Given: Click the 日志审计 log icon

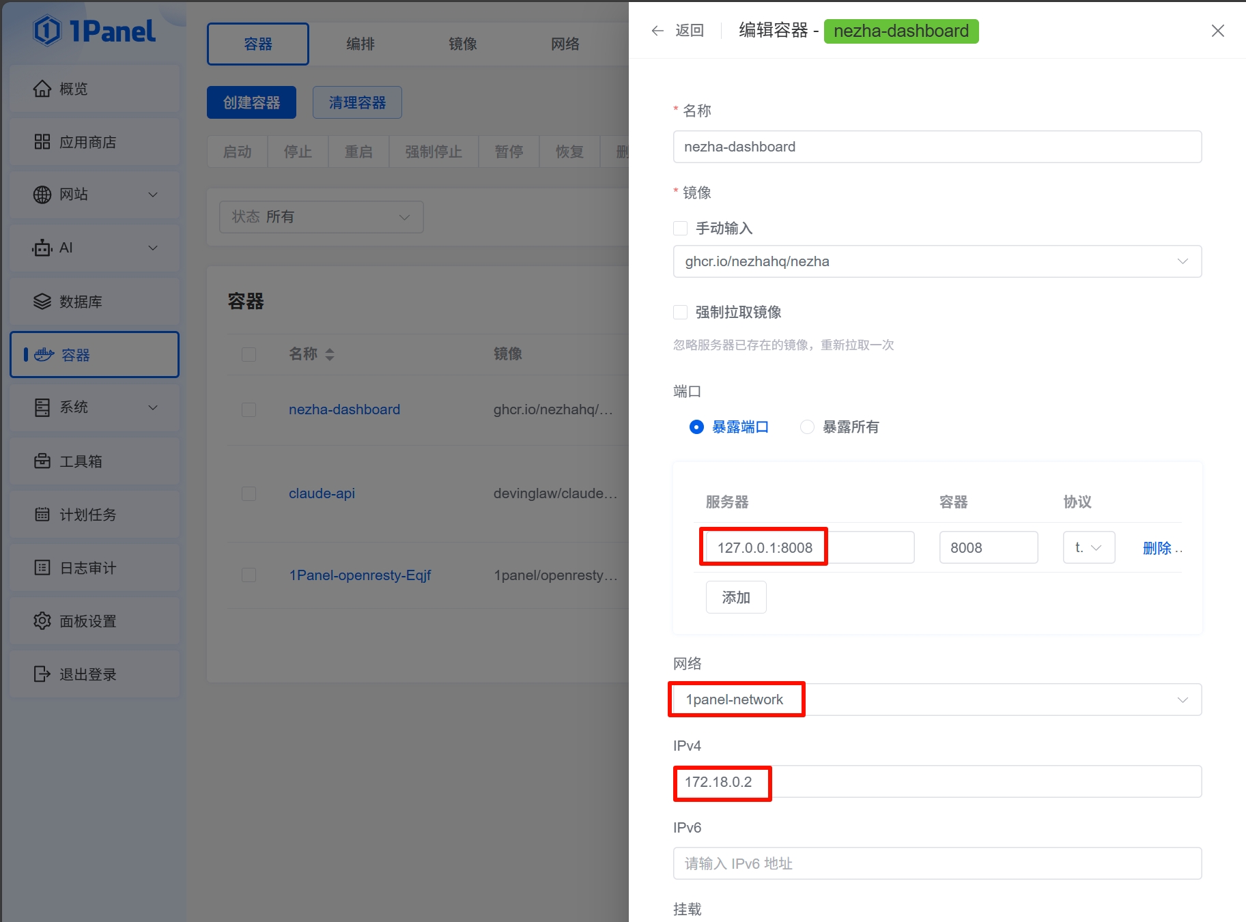Looking at the screenshot, I should pyautogui.click(x=42, y=567).
